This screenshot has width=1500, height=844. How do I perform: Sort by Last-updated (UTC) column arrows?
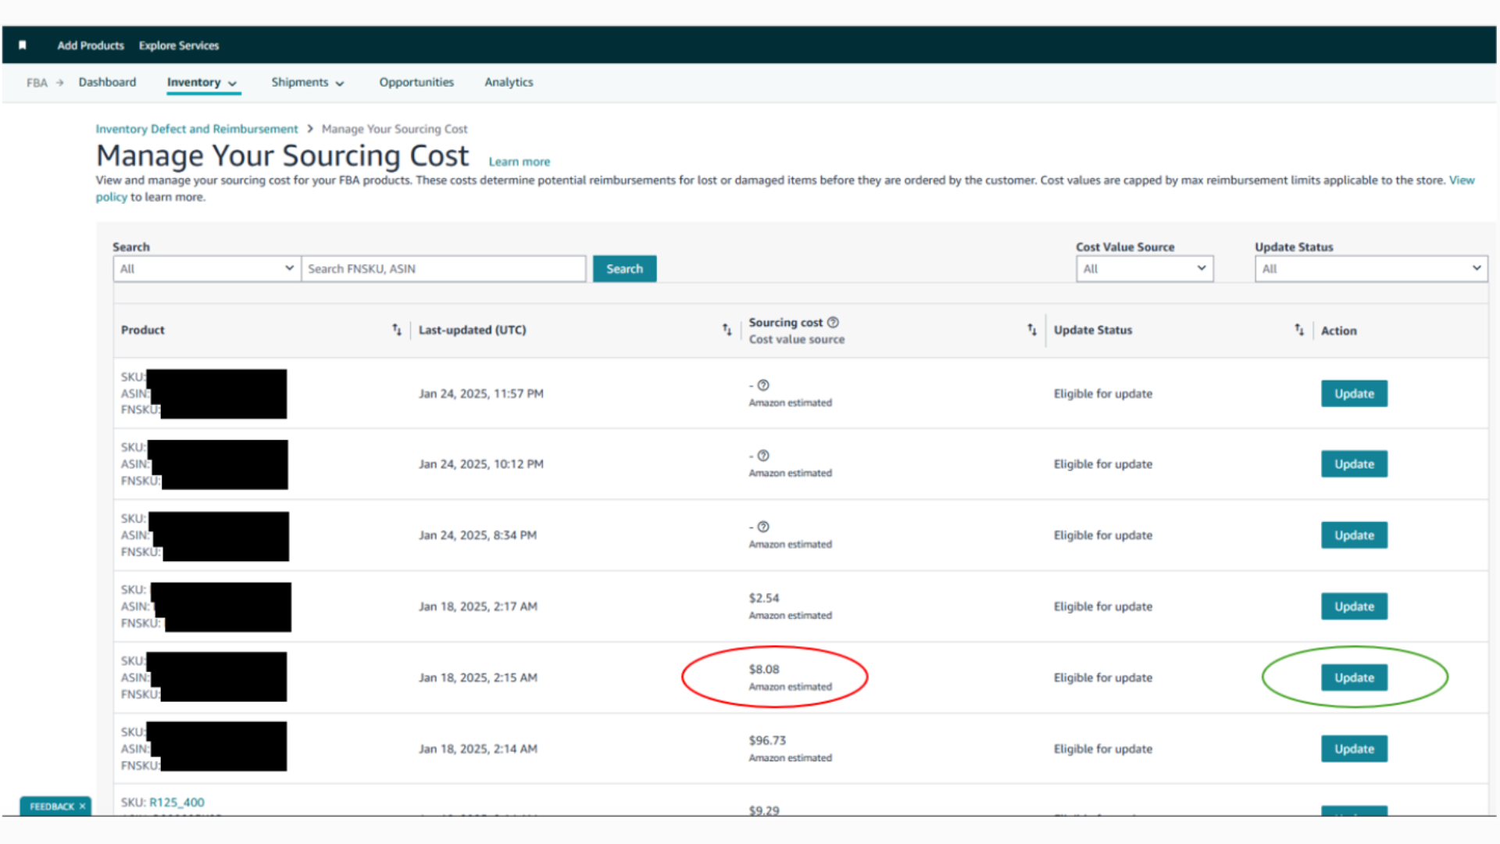[727, 330]
